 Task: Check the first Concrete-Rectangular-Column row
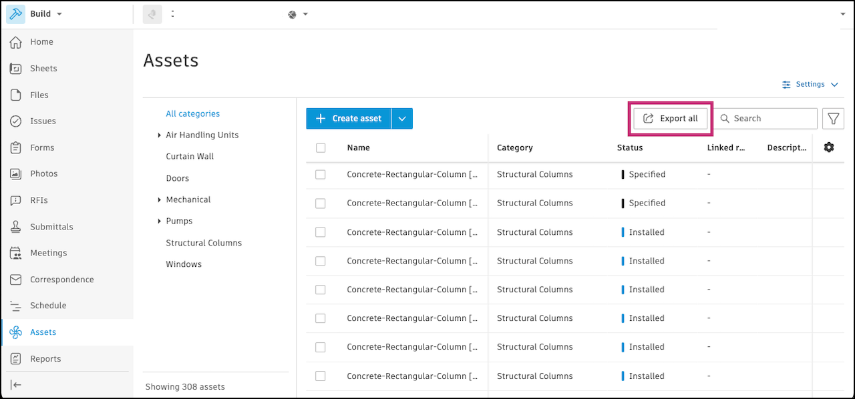pyautogui.click(x=321, y=174)
